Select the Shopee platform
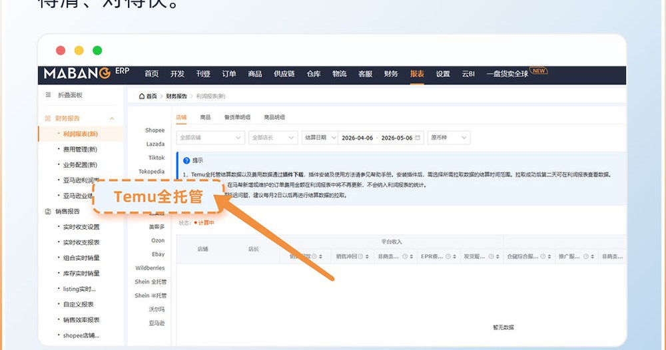 tap(155, 130)
